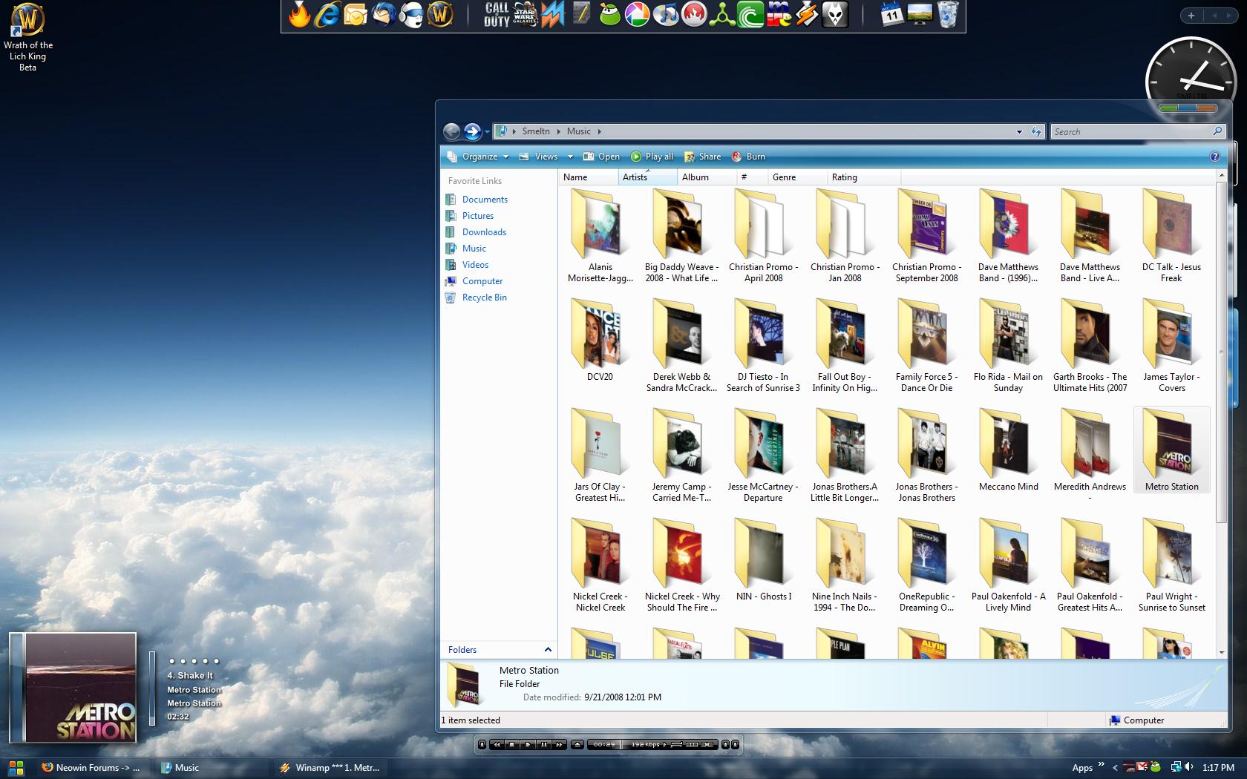Click the Burn toolbar button
1247x779 pixels.
click(749, 157)
